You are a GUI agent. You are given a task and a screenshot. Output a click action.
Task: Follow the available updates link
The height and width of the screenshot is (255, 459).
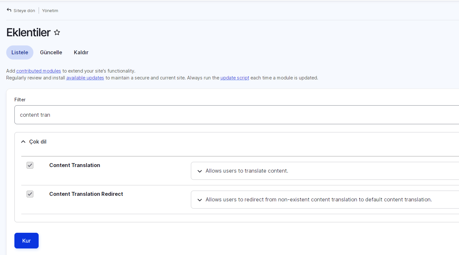point(85,78)
